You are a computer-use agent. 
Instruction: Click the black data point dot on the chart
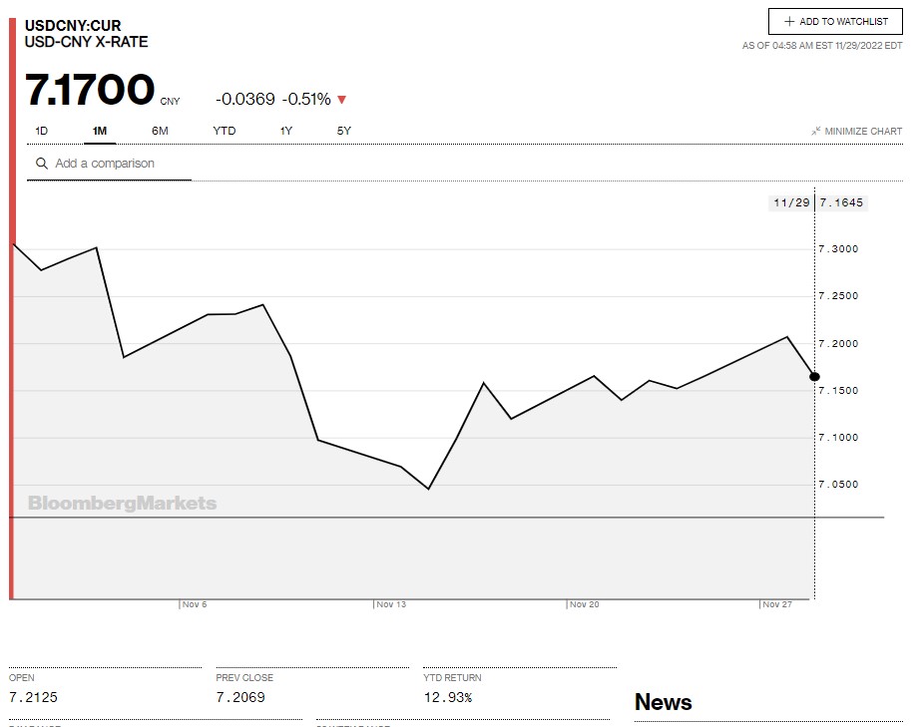click(814, 376)
